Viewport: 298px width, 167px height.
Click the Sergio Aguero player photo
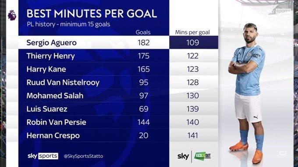point(248,93)
